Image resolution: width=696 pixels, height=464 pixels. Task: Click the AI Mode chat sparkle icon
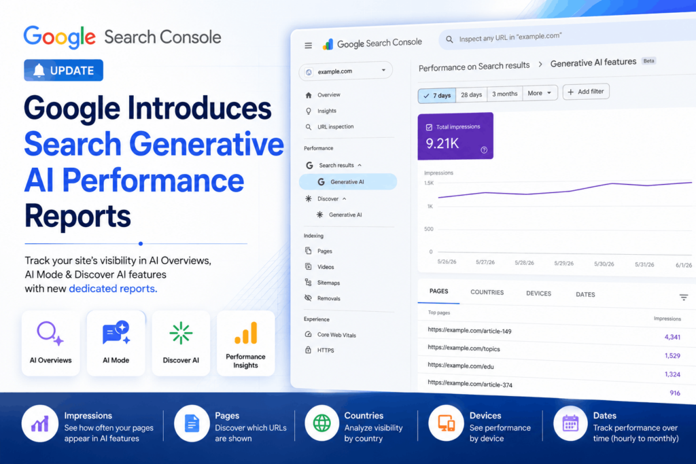pos(116,333)
